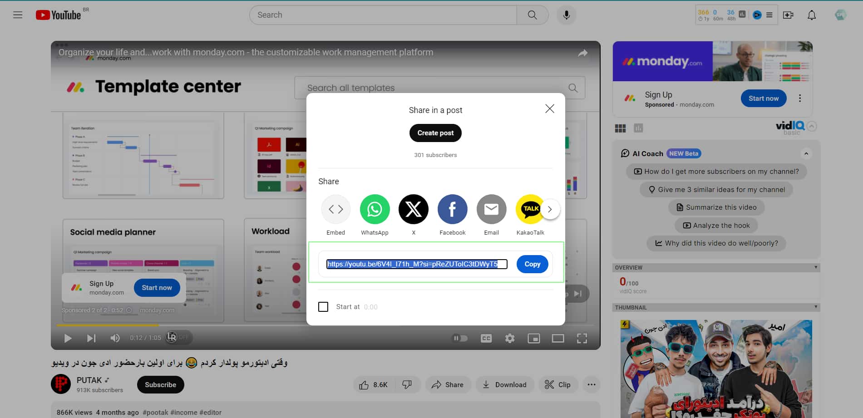Collapse the AI Coach panel
This screenshot has height=418, width=863.
pyautogui.click(x=806, y=153)
